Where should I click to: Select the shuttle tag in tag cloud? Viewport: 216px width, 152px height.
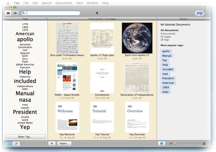(25, 117)
